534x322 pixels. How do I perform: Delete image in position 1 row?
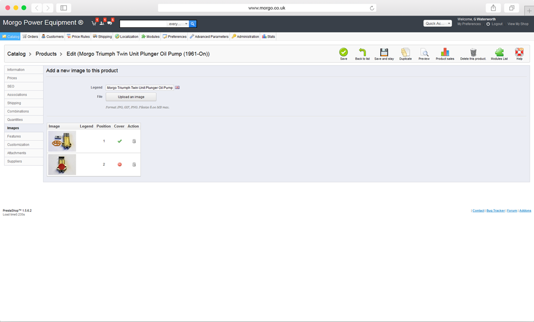[x=134, y=141]
